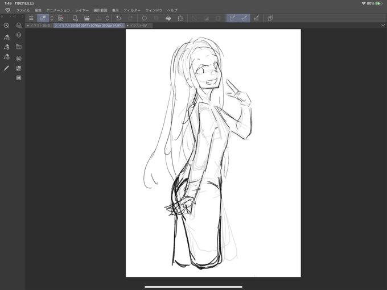Open the circular L palette icon
This screenshot has height=290, width=387.
point(19,59)
